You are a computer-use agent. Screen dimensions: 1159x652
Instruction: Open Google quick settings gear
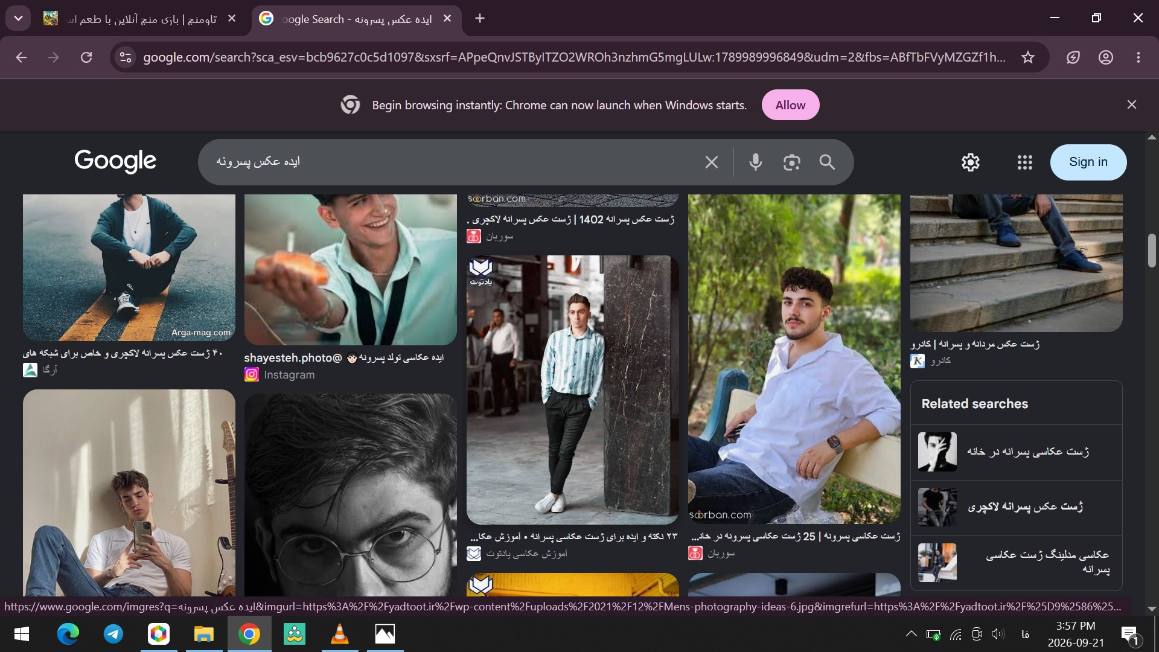[970, 162]
